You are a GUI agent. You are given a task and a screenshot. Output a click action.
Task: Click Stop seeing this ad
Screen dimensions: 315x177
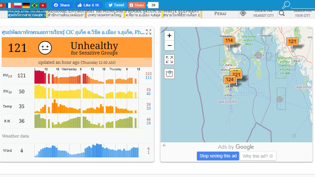(x=218, y=156)
